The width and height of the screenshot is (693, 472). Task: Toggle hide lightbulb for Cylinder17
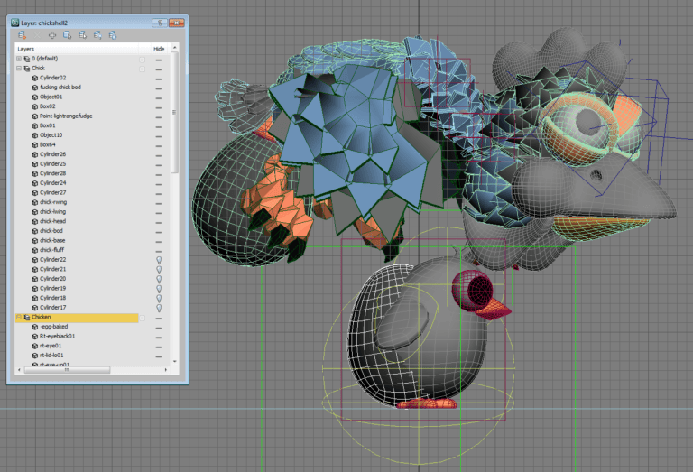159,308
